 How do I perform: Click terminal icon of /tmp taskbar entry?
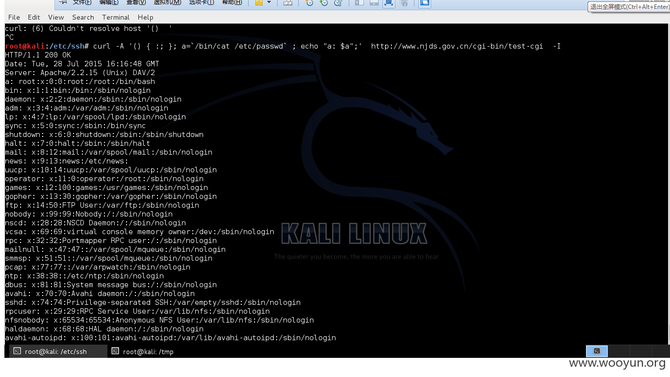pos(115,351)
